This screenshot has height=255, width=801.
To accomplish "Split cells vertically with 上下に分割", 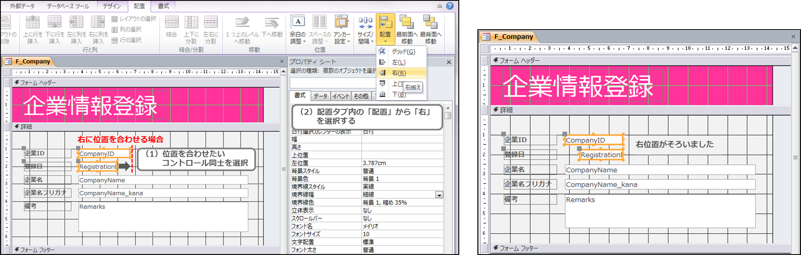I will [191, 29].
